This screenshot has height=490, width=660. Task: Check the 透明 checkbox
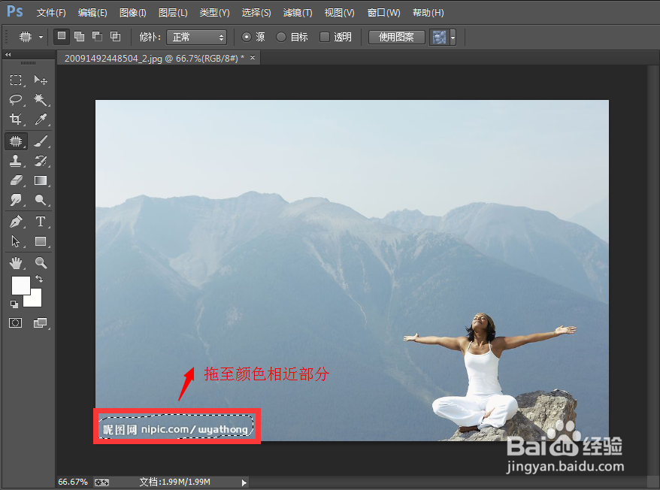click(x=323, y=36)
